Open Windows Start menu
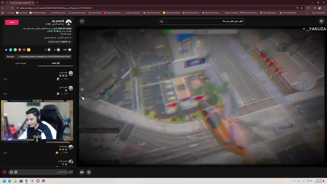This screenshot has height=184, width=327. coord(4,181)
